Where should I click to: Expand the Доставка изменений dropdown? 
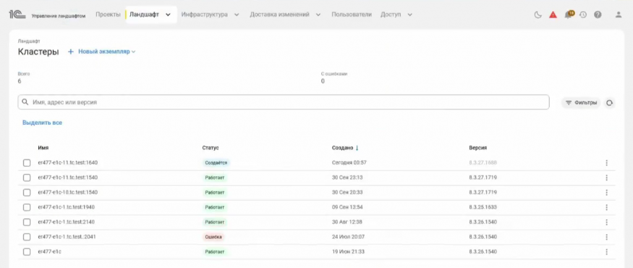pos(285,14)
